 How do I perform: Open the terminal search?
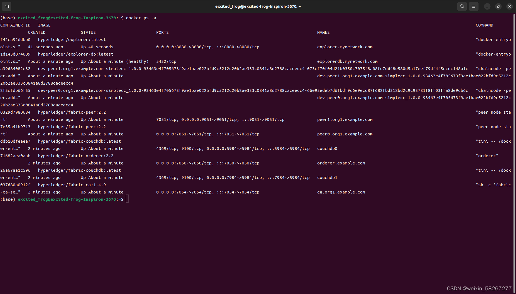click(x=462, y=6)
